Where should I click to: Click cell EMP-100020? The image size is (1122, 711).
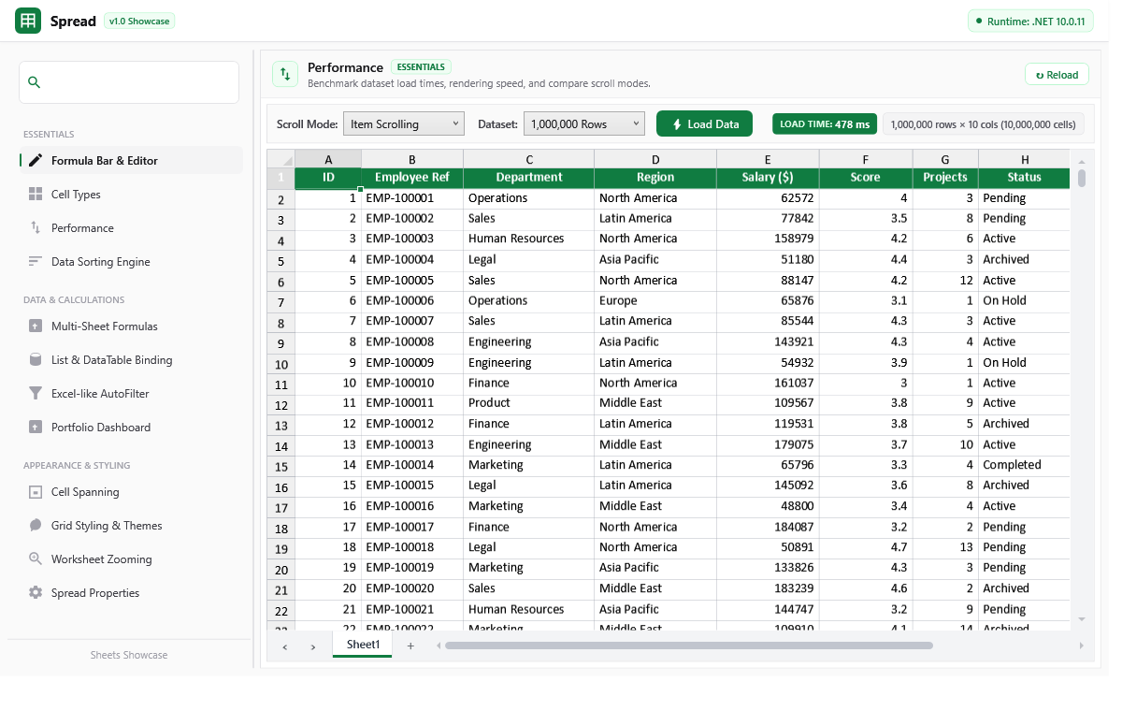[412, 588]
